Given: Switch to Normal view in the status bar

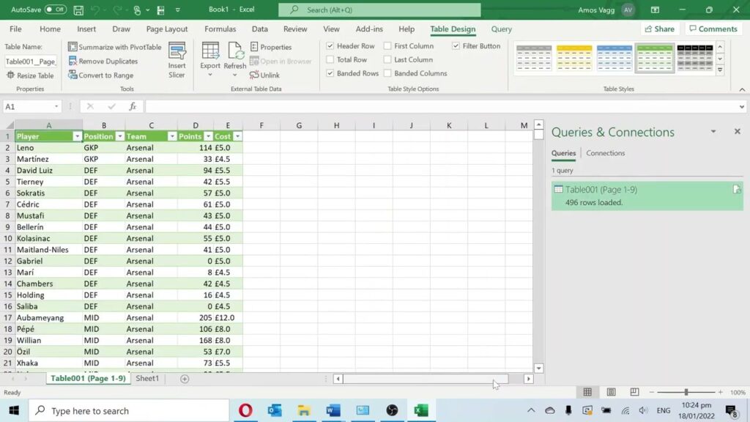Looking at the screenshot, I should (587, 393).
